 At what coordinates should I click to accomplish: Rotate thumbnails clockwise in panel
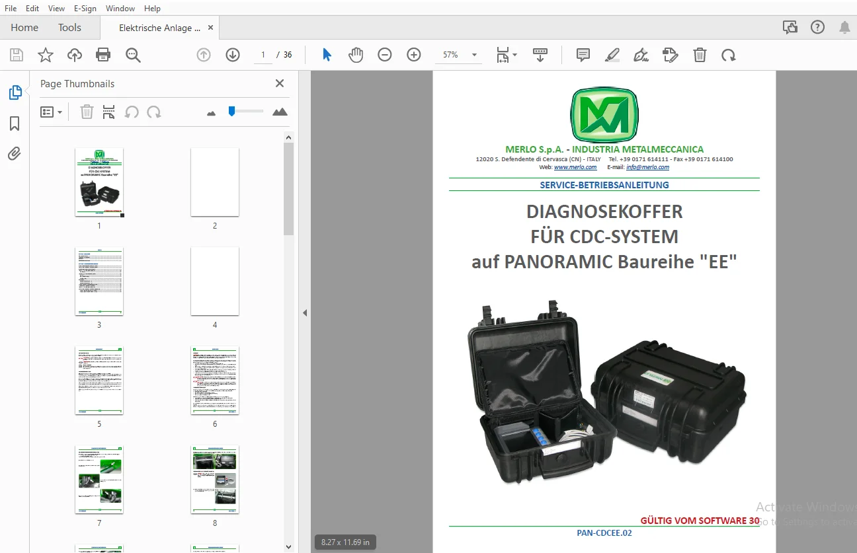click(154, 112)
